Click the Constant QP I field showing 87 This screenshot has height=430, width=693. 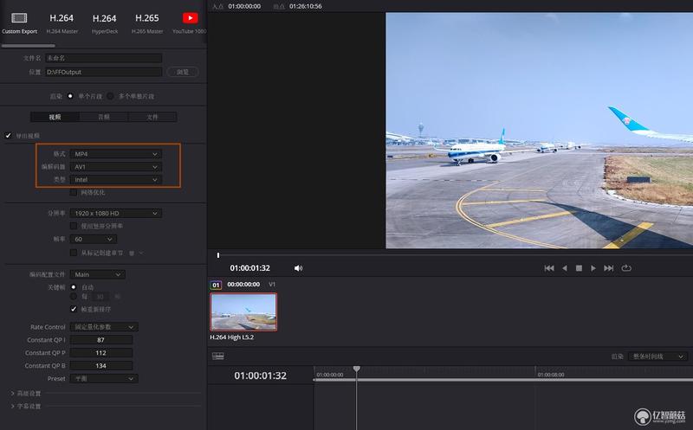click(101, 340)
